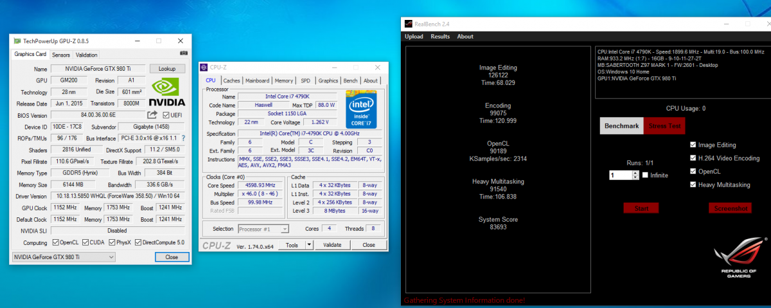771x308 pixels.
Task: Click the Bus Interface question mark icon
Action: pos(183,138)
